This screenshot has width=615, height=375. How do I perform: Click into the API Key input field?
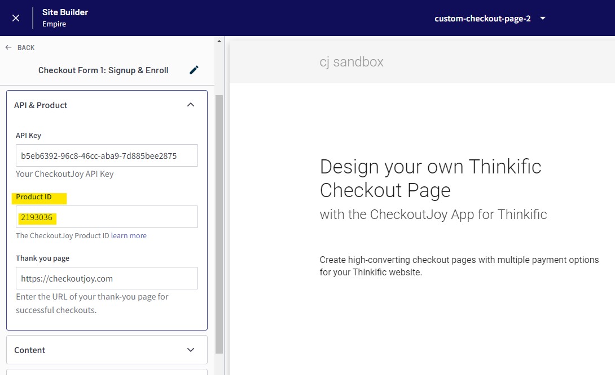coord(107,155)
